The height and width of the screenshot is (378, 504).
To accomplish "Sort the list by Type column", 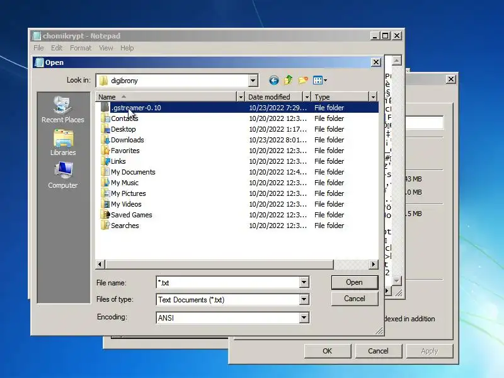I will [x=340, y=97].
